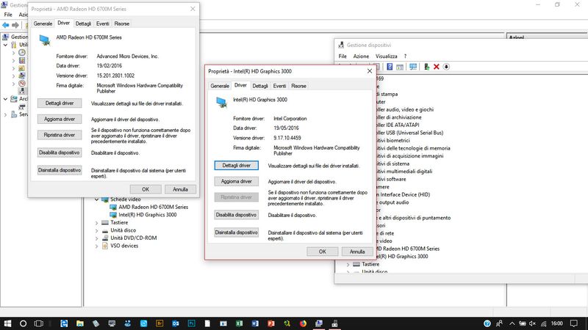Viewport: 588px width, 330px height.
Task: Click Annulla in Intel HD Graphics dialog
Action: point(357,252)
